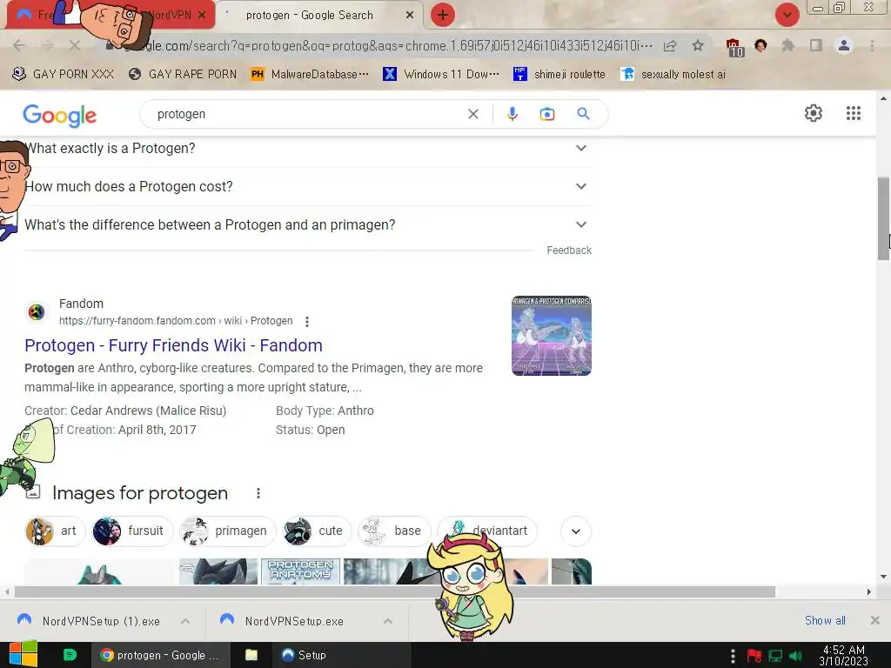Open the green app in the taskbar
891x668 pixels.
(x=70, y=655)
